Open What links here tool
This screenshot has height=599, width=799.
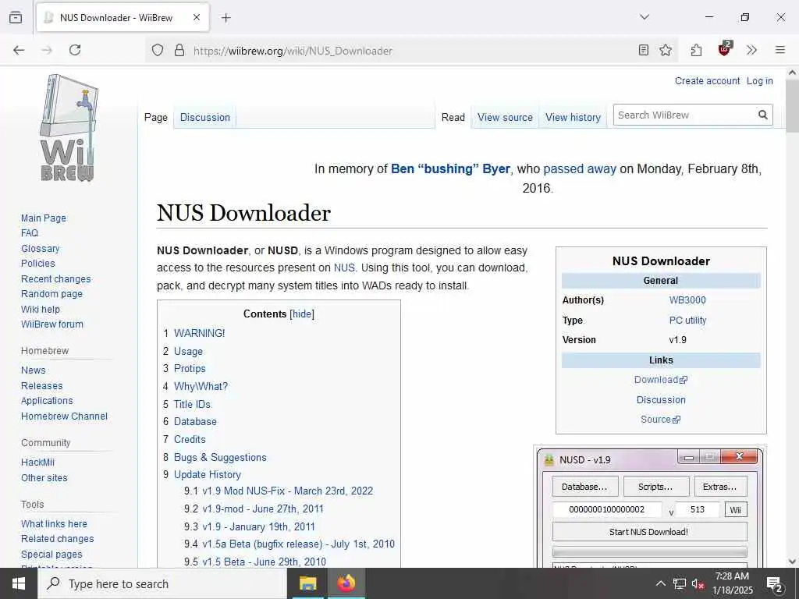coord(54,523)
